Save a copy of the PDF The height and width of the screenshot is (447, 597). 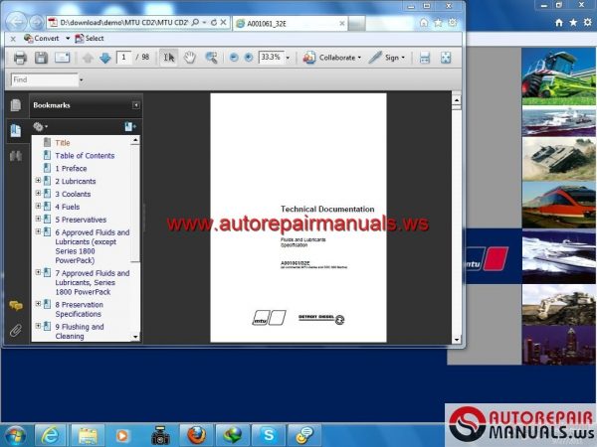point(41,58)
